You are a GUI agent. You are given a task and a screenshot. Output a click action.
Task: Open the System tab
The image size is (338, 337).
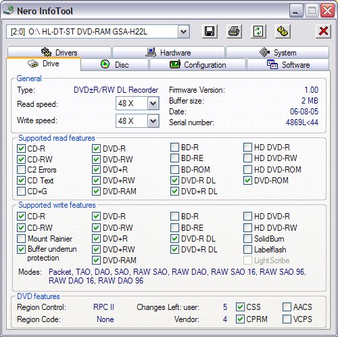[x=278, y=52]
